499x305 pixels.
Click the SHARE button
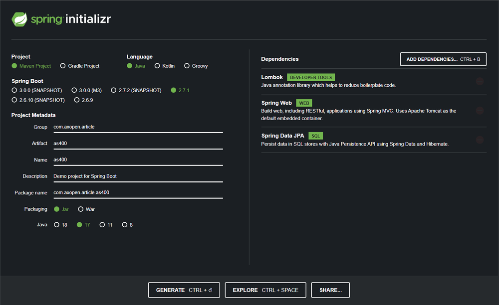[x=330, y=290]
